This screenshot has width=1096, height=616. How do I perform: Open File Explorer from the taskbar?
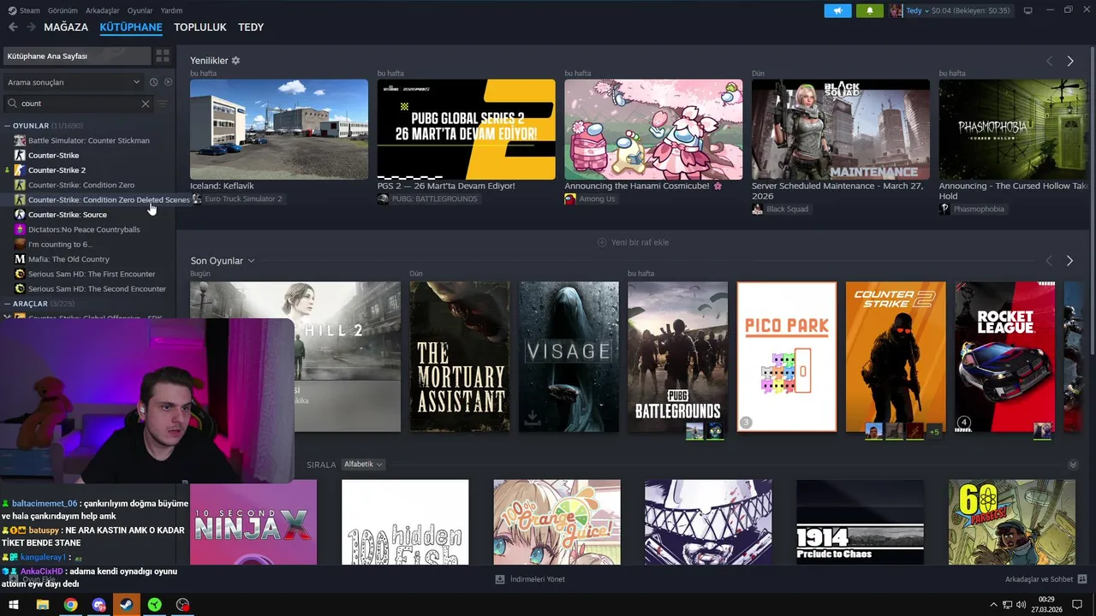click(x=42, y=605)
